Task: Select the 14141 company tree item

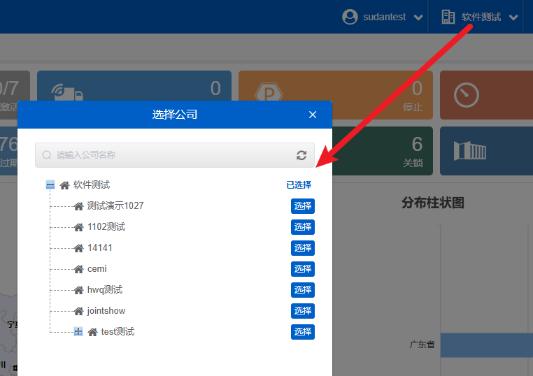Action: coord(99,248)
